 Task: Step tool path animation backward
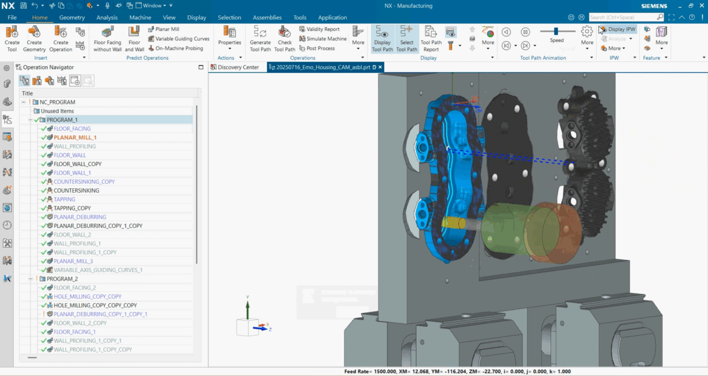(x=506, y=32)
